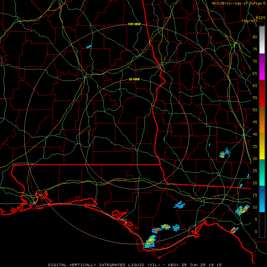Click the 20 scale value
267x267 pixels.
pyautogui.click(x=255, y=183)
